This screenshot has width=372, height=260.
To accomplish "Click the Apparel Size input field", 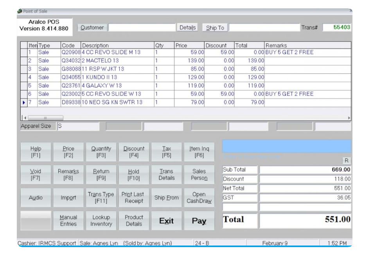I will [x=78, y=126].
